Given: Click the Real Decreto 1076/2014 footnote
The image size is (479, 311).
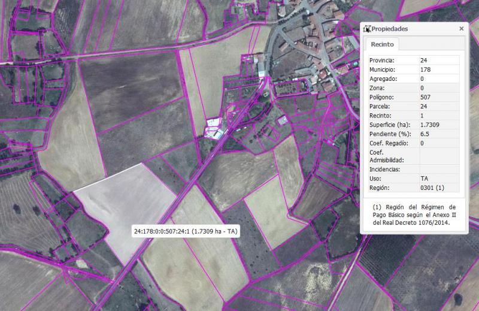Looking at the screenshot, I should coord(410,215).
